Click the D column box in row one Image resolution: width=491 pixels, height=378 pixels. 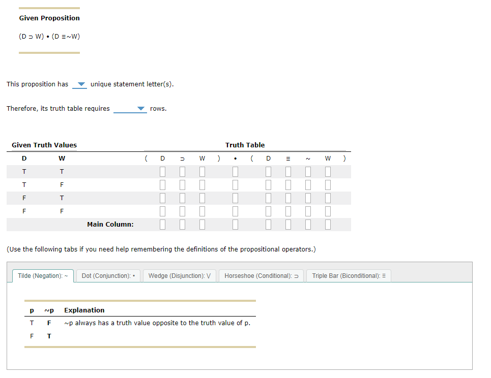pyautogui.click(x=162, y=171)
